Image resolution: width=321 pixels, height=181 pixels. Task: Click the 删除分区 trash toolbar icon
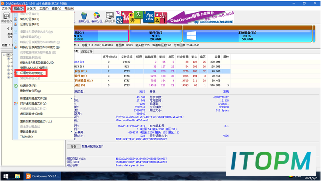84,17
